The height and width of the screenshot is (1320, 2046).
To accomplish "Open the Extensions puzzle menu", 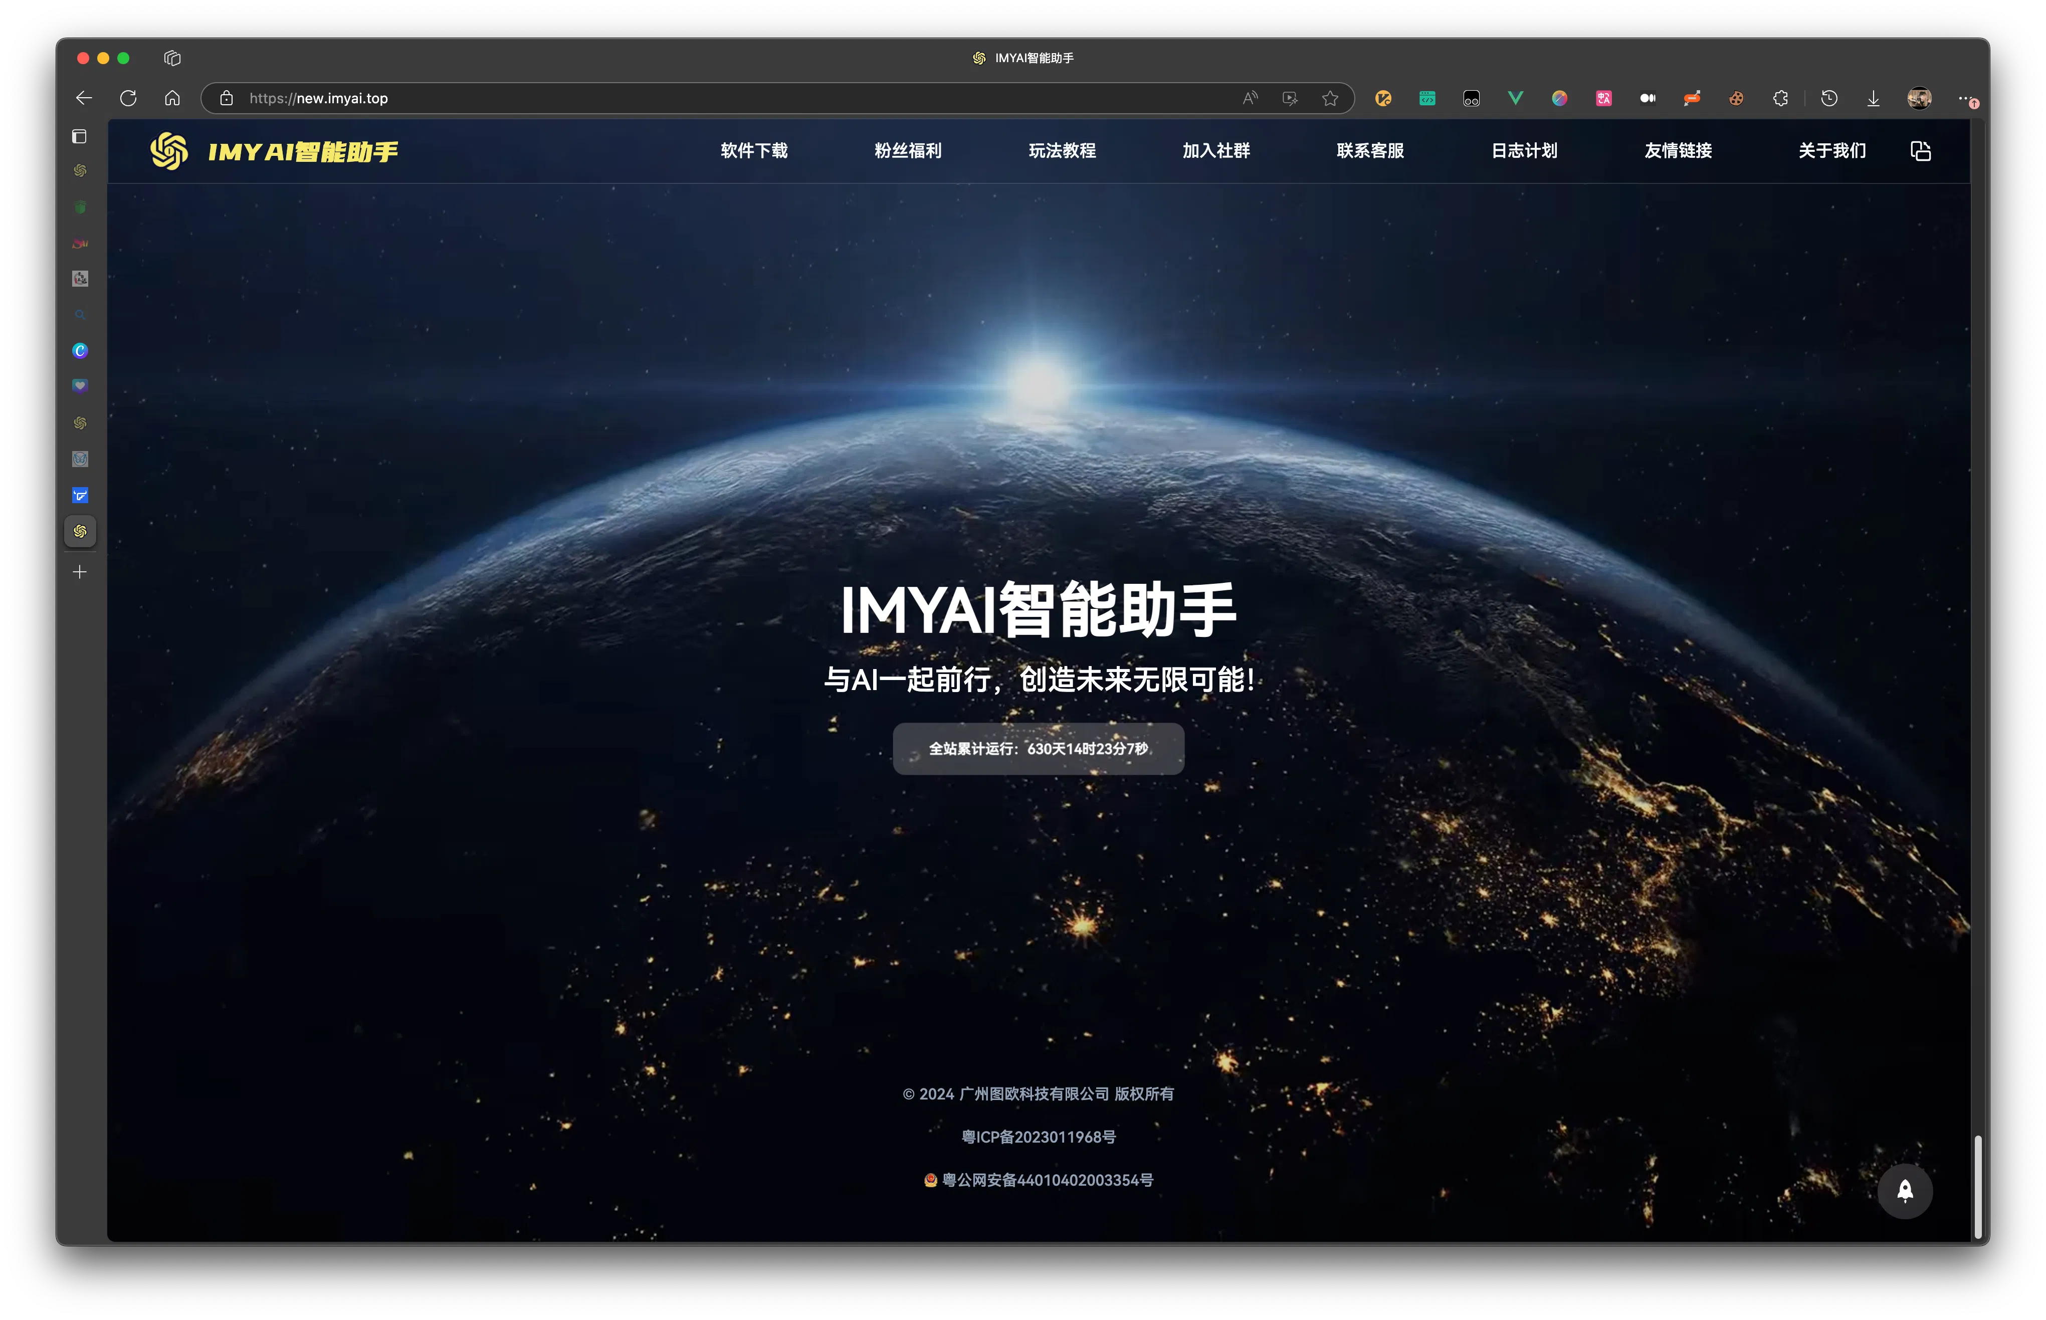I will coord(1780,99).
